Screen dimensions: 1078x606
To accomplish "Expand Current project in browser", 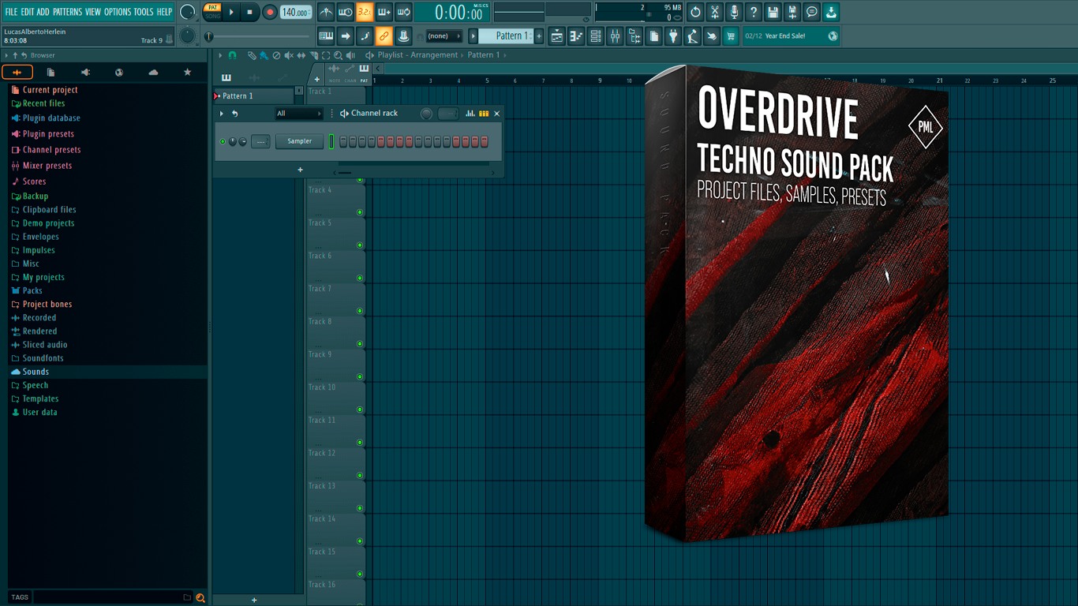I will pyautogui.click(x=50, y=90).
